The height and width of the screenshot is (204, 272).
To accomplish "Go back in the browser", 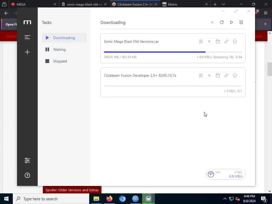I will pos(6,13).
